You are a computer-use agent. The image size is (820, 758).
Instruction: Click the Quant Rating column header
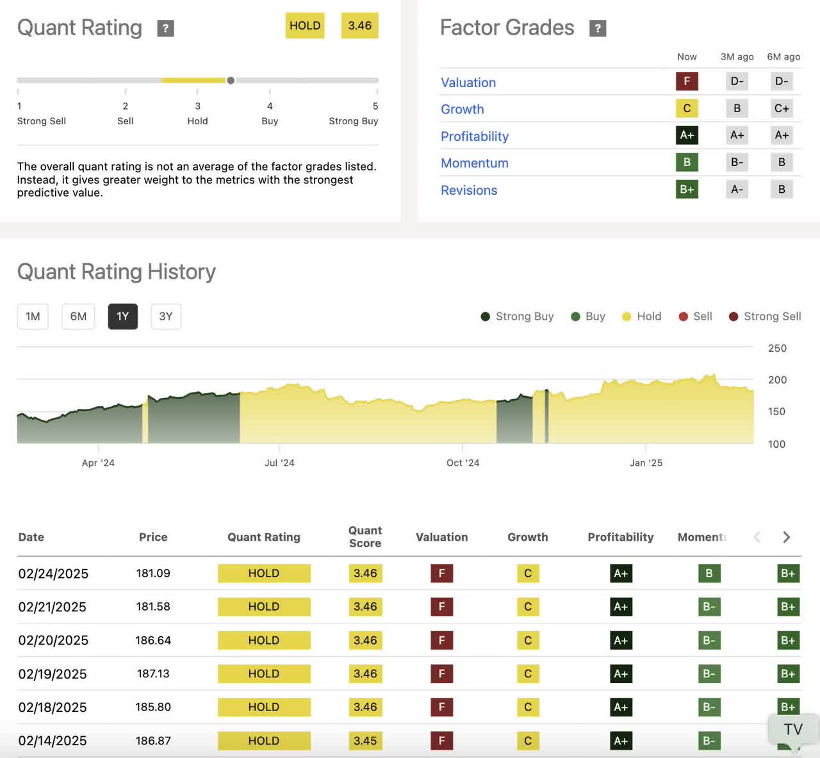(264, 537)
